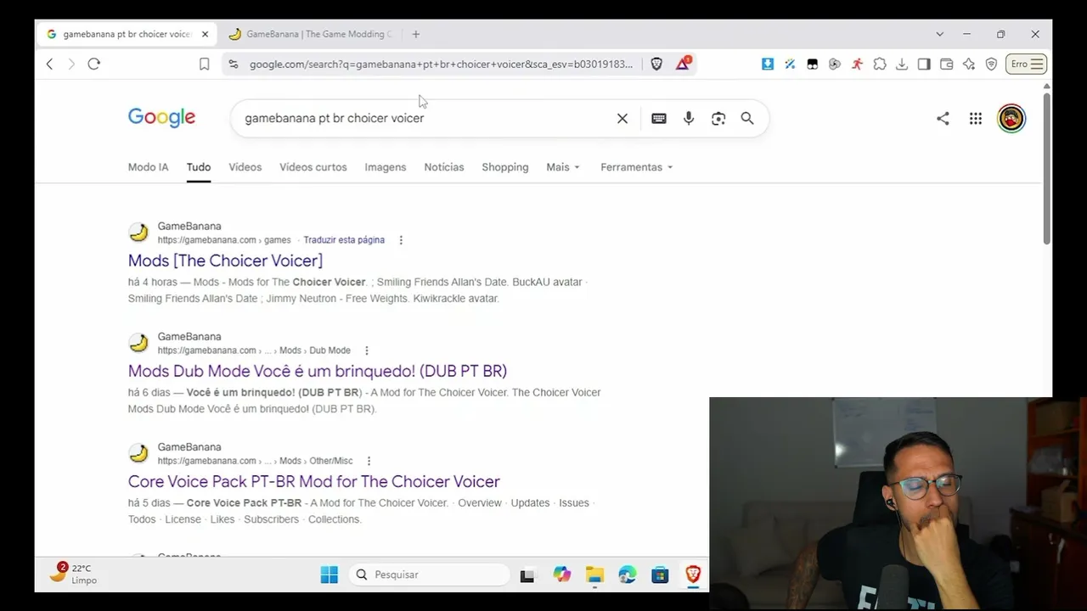The image size is (1087, 611).
Task: Share Google search results
Action: 943,119
